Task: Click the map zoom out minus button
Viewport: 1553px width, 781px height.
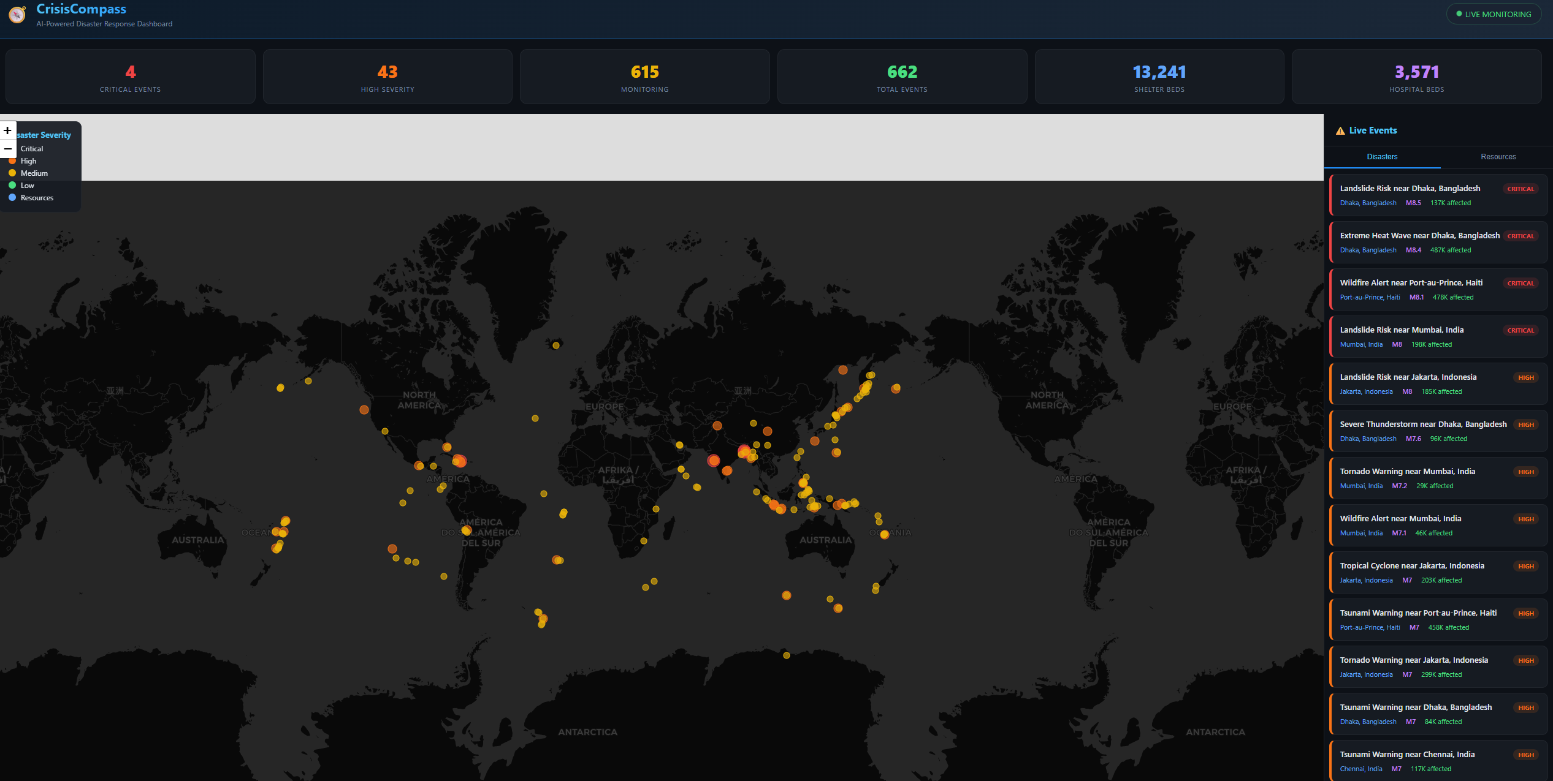Action: tap(7, 148)
